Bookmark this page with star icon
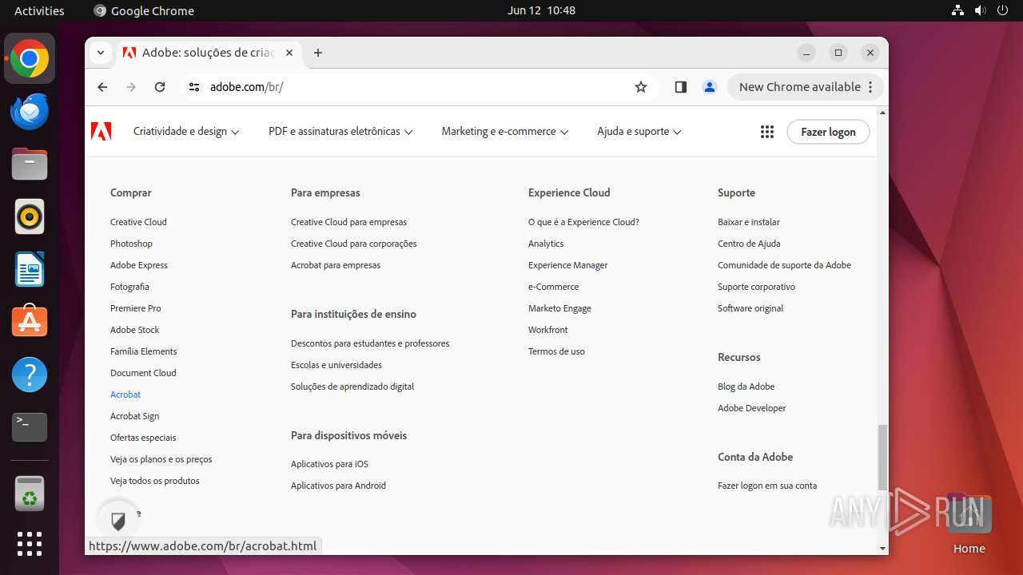 click(x=641, y=87)
